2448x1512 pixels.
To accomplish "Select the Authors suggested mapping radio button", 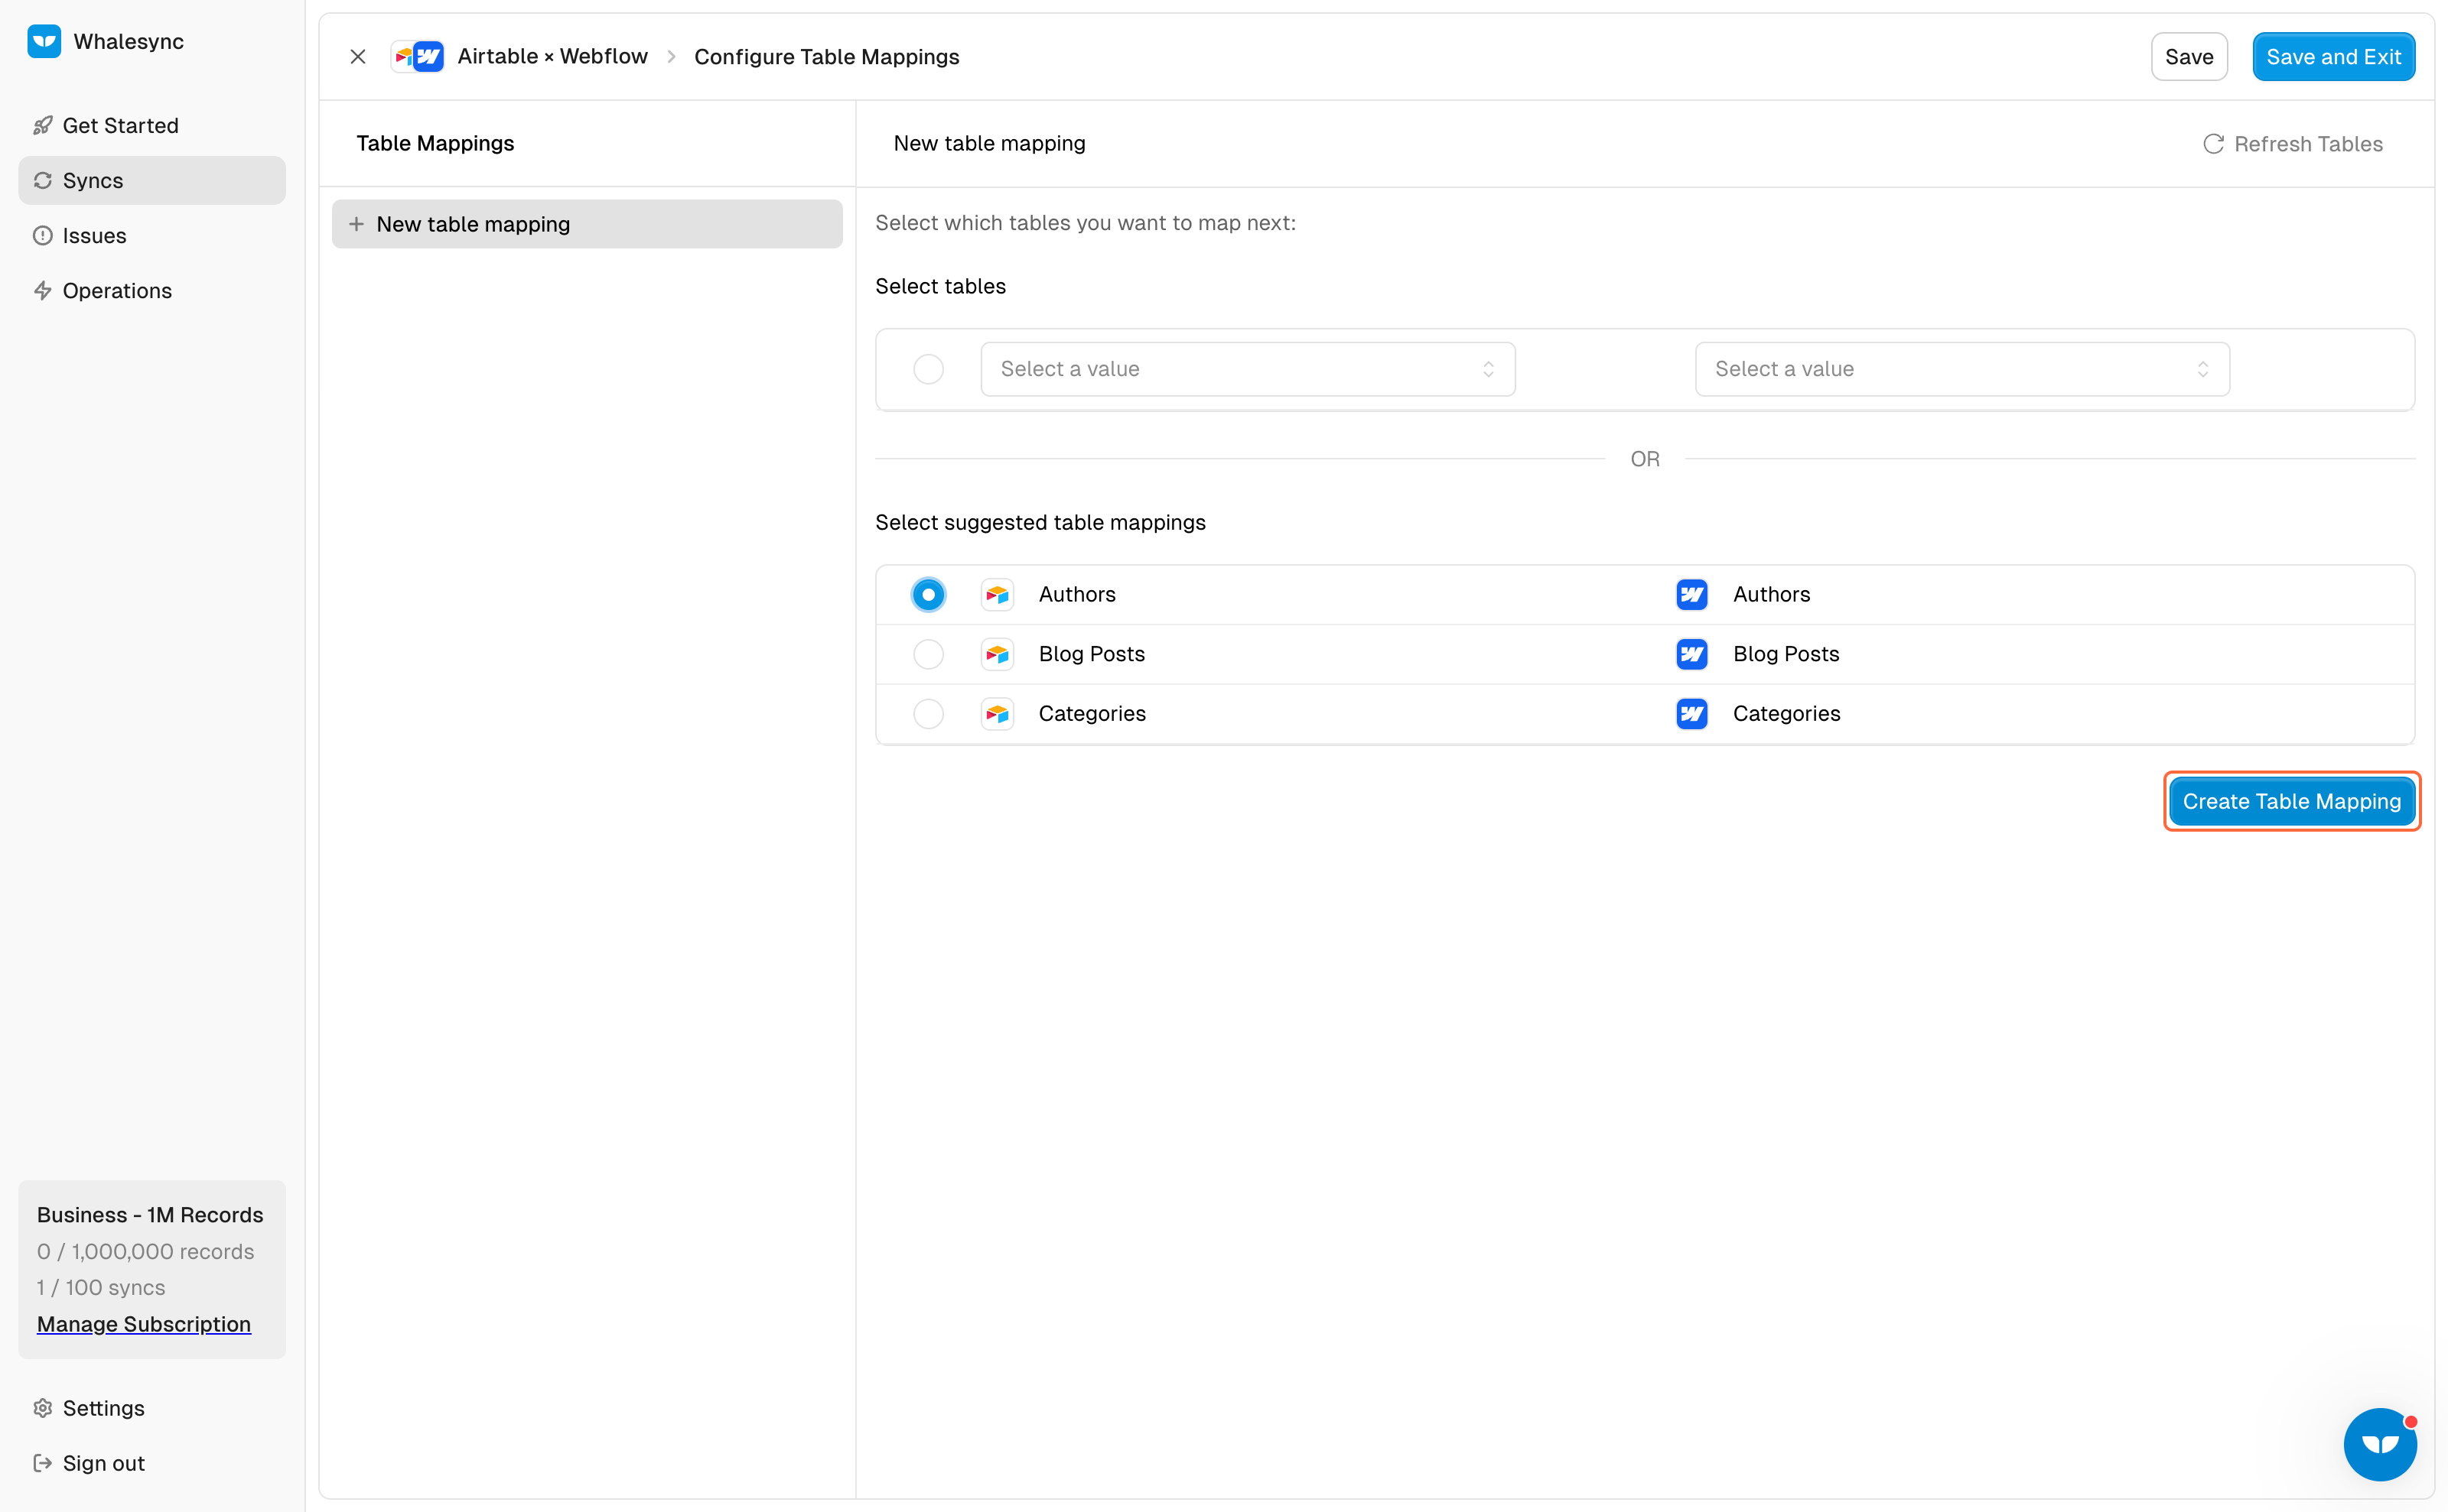I will click(x=929, y=594).
